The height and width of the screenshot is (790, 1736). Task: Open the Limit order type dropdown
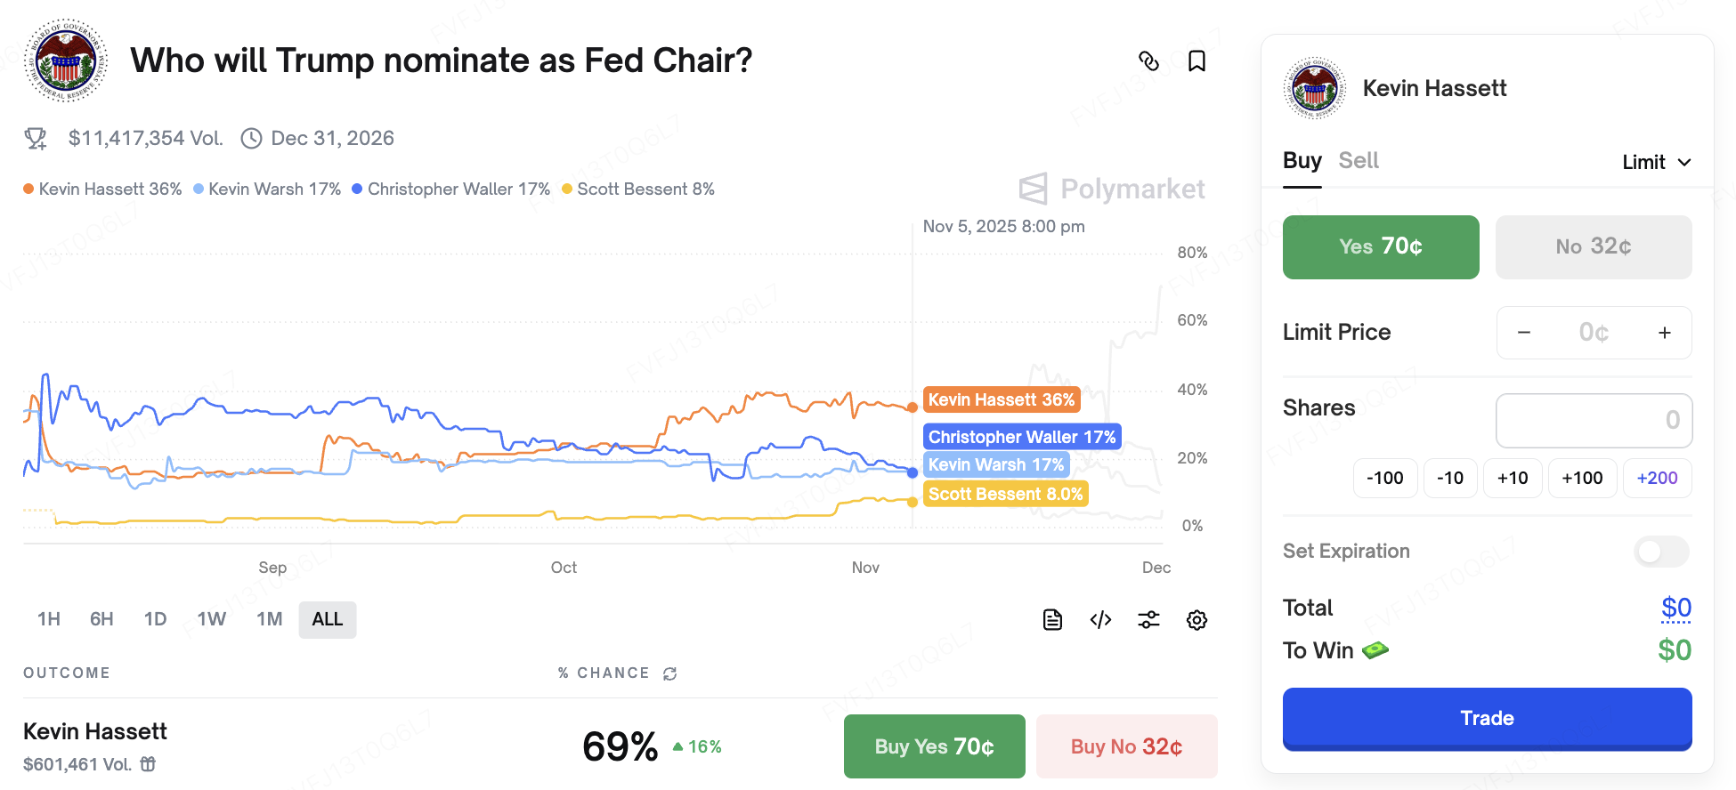click(x=1656, y=162)
